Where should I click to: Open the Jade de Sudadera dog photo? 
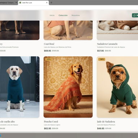[117, 87]
